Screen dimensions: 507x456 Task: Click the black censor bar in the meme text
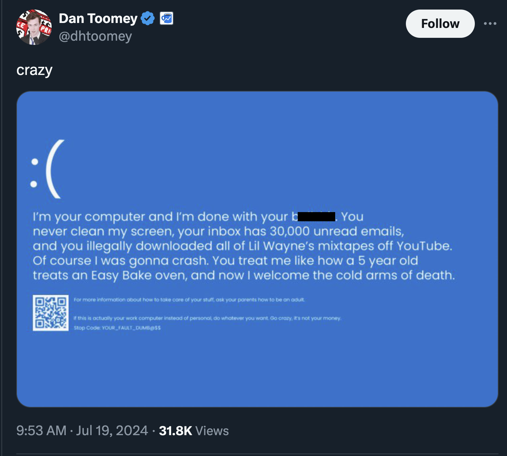(316, 216)
